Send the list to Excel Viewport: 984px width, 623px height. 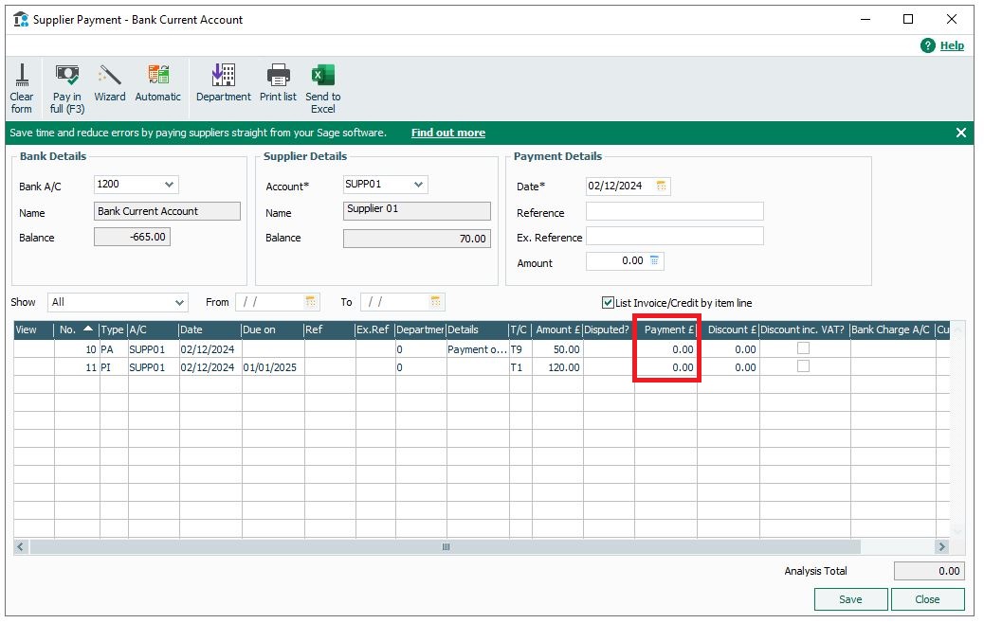pos(323,77)
